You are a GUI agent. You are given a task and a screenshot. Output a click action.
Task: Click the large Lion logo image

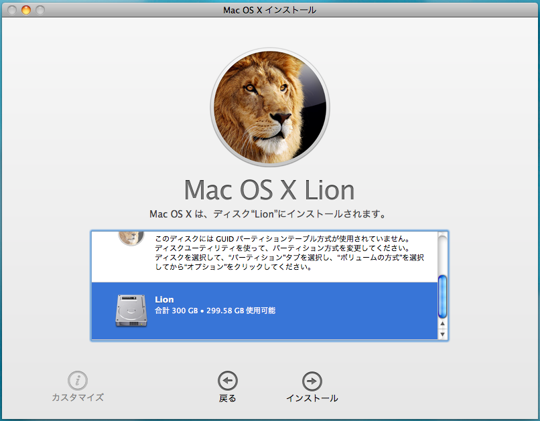(270, 107)
